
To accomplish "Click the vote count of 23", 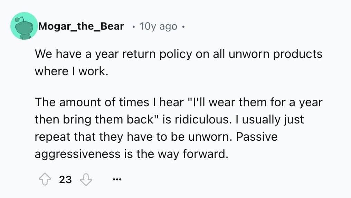I will (x=65, y=179).
